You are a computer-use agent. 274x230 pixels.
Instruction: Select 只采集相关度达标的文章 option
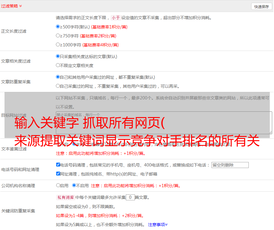(x=58, y=56)
